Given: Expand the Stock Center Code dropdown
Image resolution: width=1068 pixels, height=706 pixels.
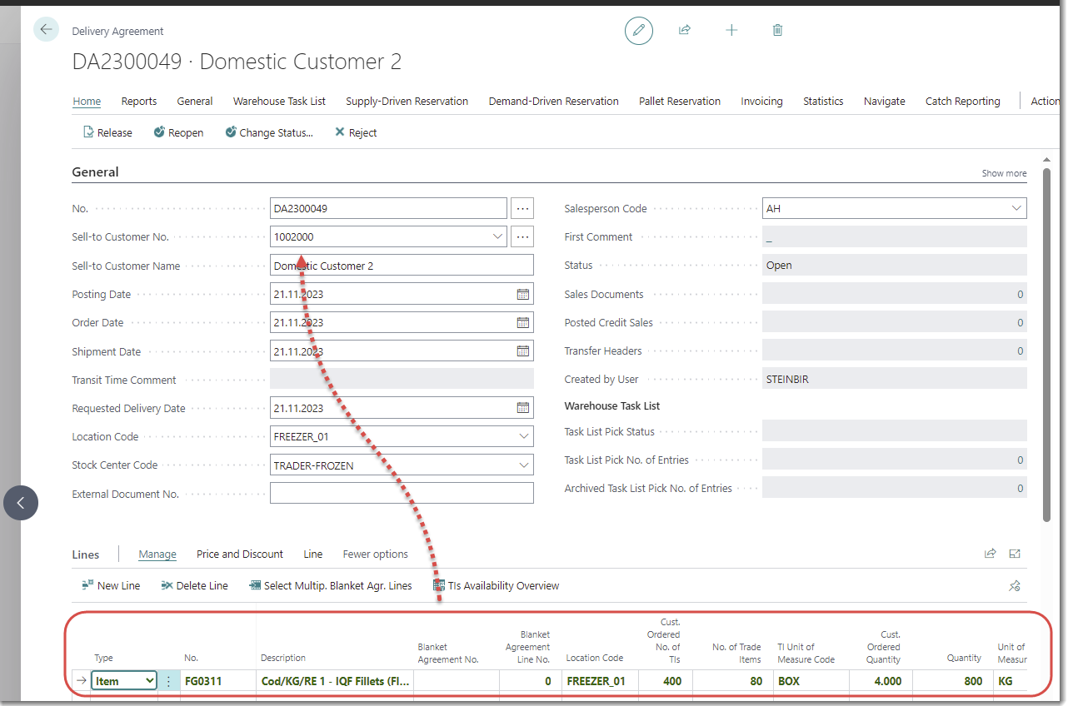Looking at the screenshot, I should [523, 465].
